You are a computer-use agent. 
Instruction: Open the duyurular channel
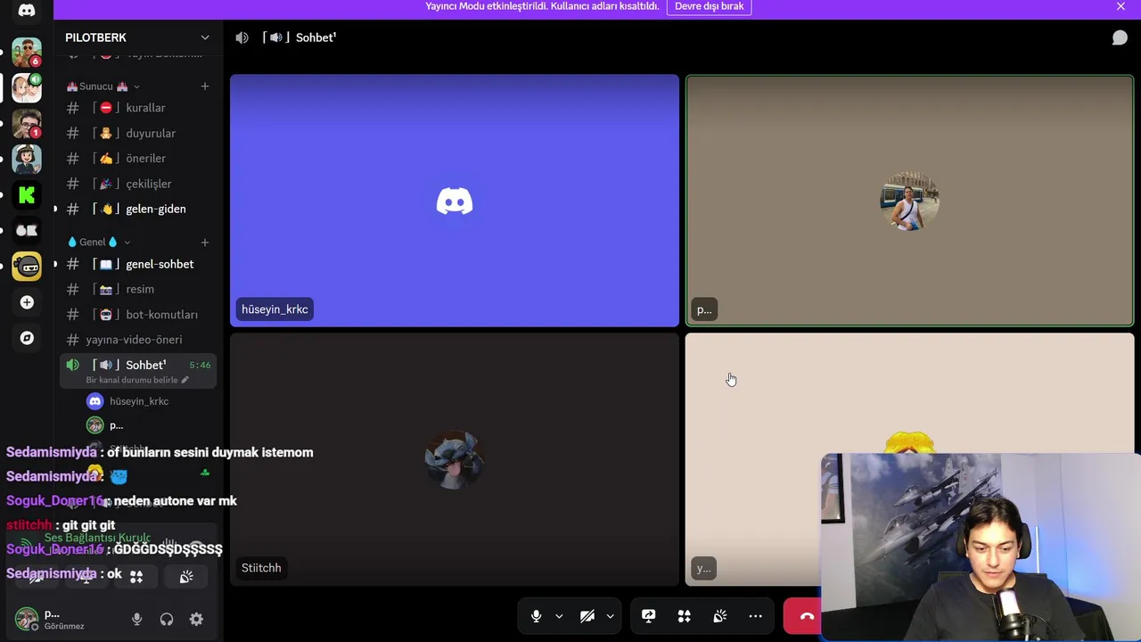[x=138, y=134]
